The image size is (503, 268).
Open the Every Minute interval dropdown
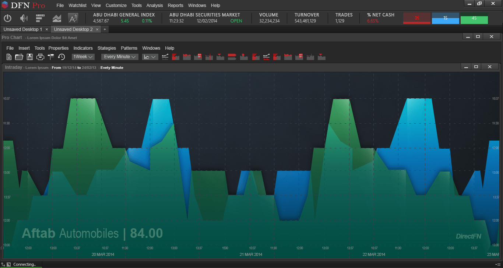[120, 57]
